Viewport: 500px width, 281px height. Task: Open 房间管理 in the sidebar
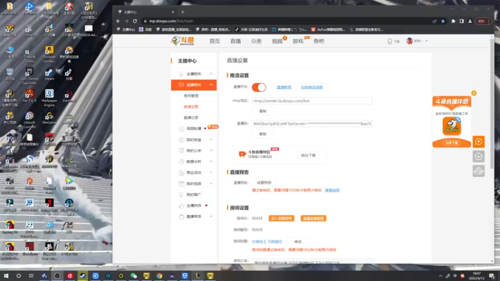tap(191, 96)
